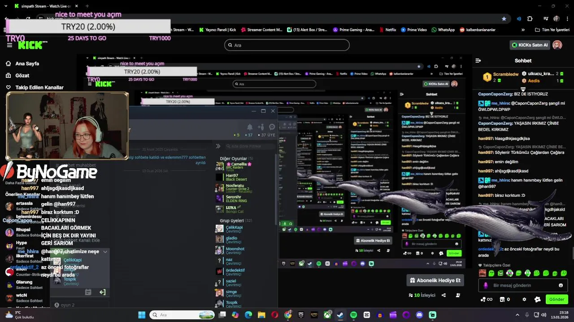Open Opera browser from the taskbar
574x322 pixels.
coord(274,315)
